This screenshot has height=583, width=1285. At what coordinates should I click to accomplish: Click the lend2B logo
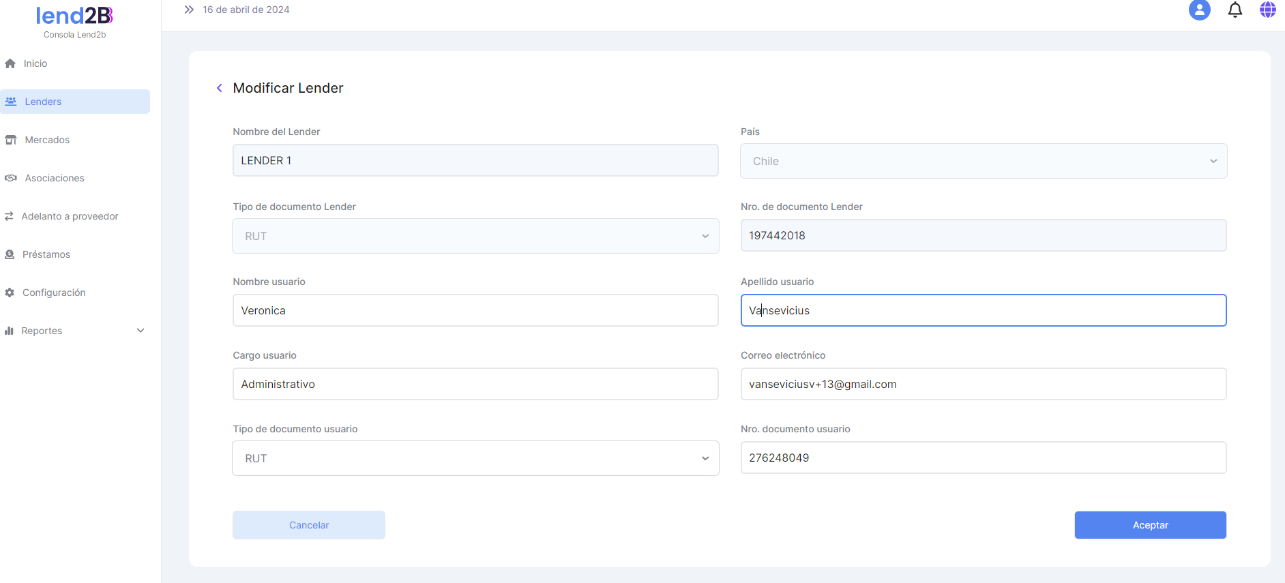pos(74,16)
